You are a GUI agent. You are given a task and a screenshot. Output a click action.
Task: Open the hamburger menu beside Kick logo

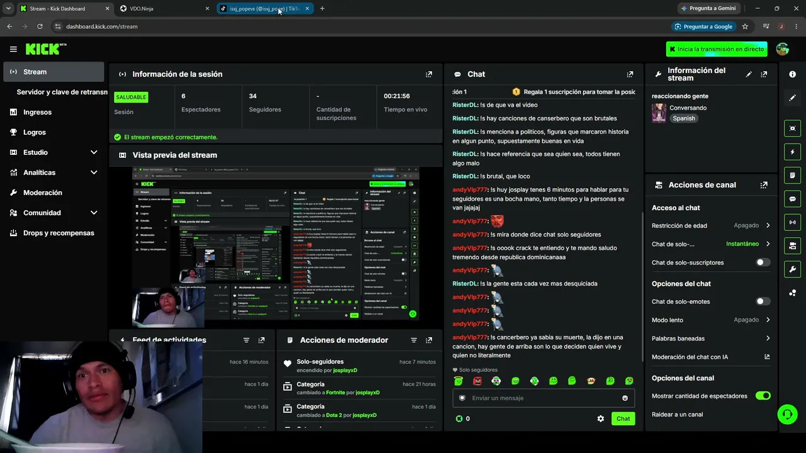pos(13,49)
